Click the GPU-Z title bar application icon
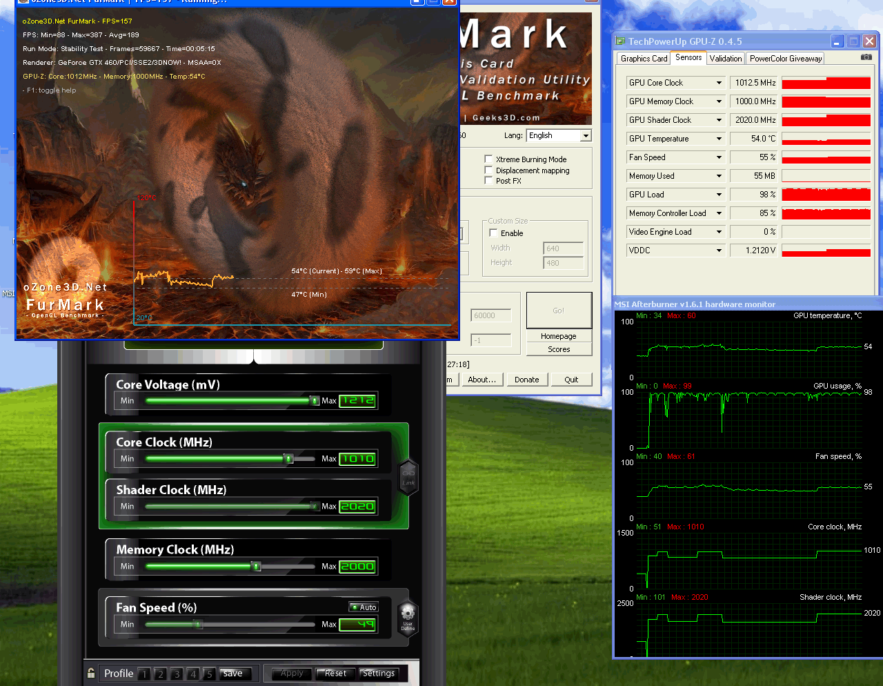Viewport: 883px width, 686px height. point(620,41)
